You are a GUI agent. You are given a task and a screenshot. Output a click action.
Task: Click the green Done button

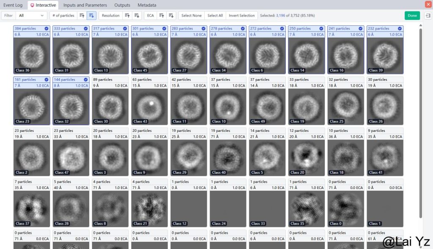(412, 16)
